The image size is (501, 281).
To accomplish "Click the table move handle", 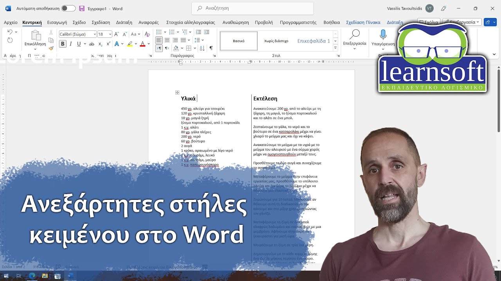I will tap(177, 92).
